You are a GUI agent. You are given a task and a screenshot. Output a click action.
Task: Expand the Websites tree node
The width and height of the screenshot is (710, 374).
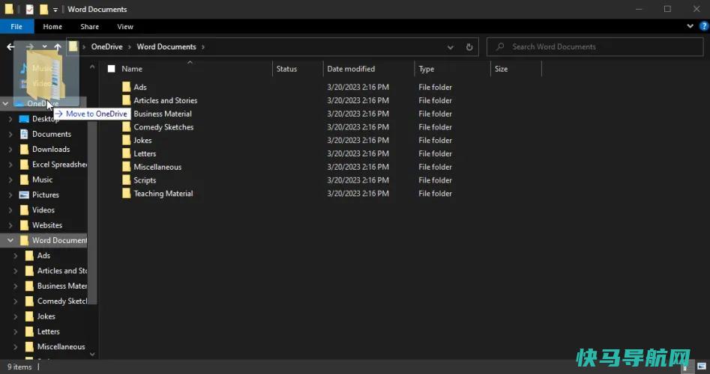tap(10, 225)
